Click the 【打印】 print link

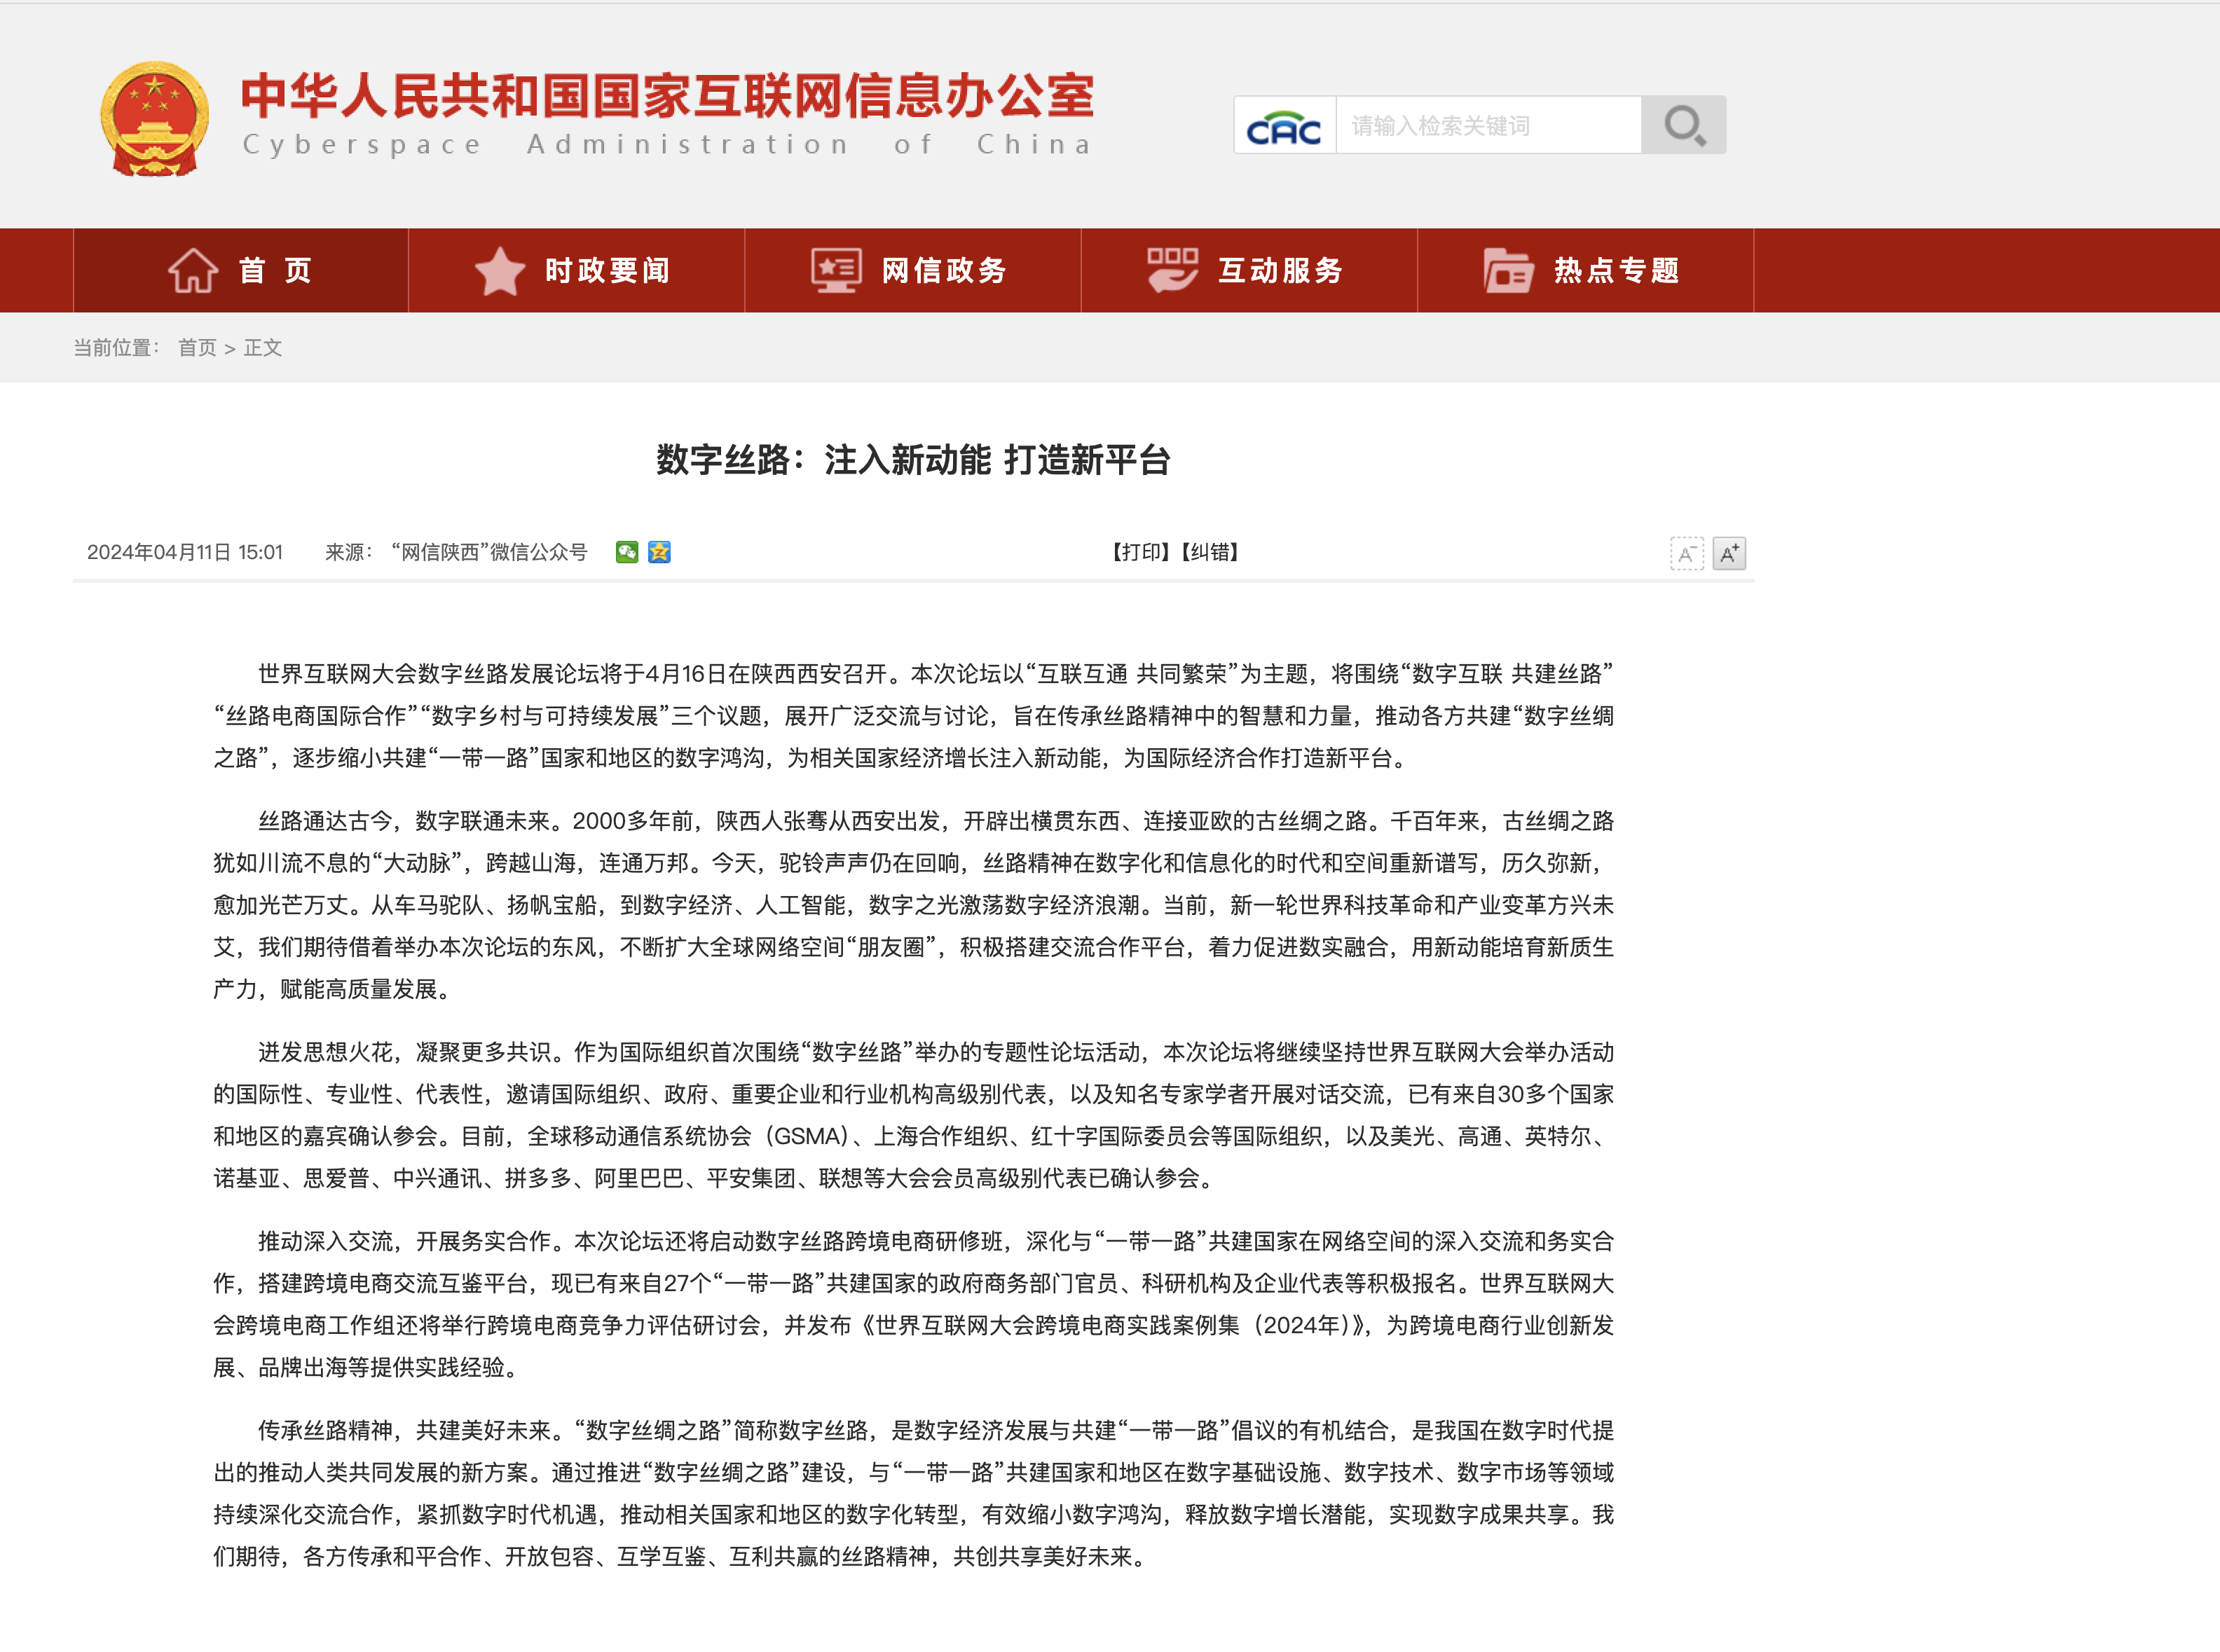coord(1141,552)
